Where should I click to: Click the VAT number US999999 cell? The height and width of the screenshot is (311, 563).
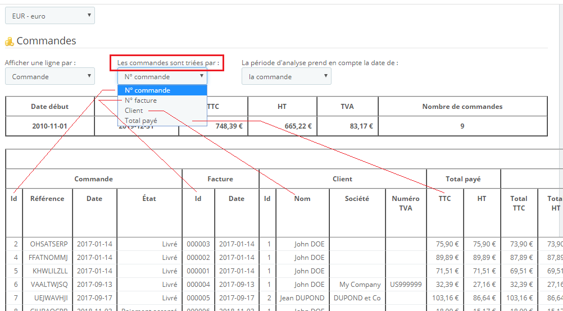pos(406,285)
